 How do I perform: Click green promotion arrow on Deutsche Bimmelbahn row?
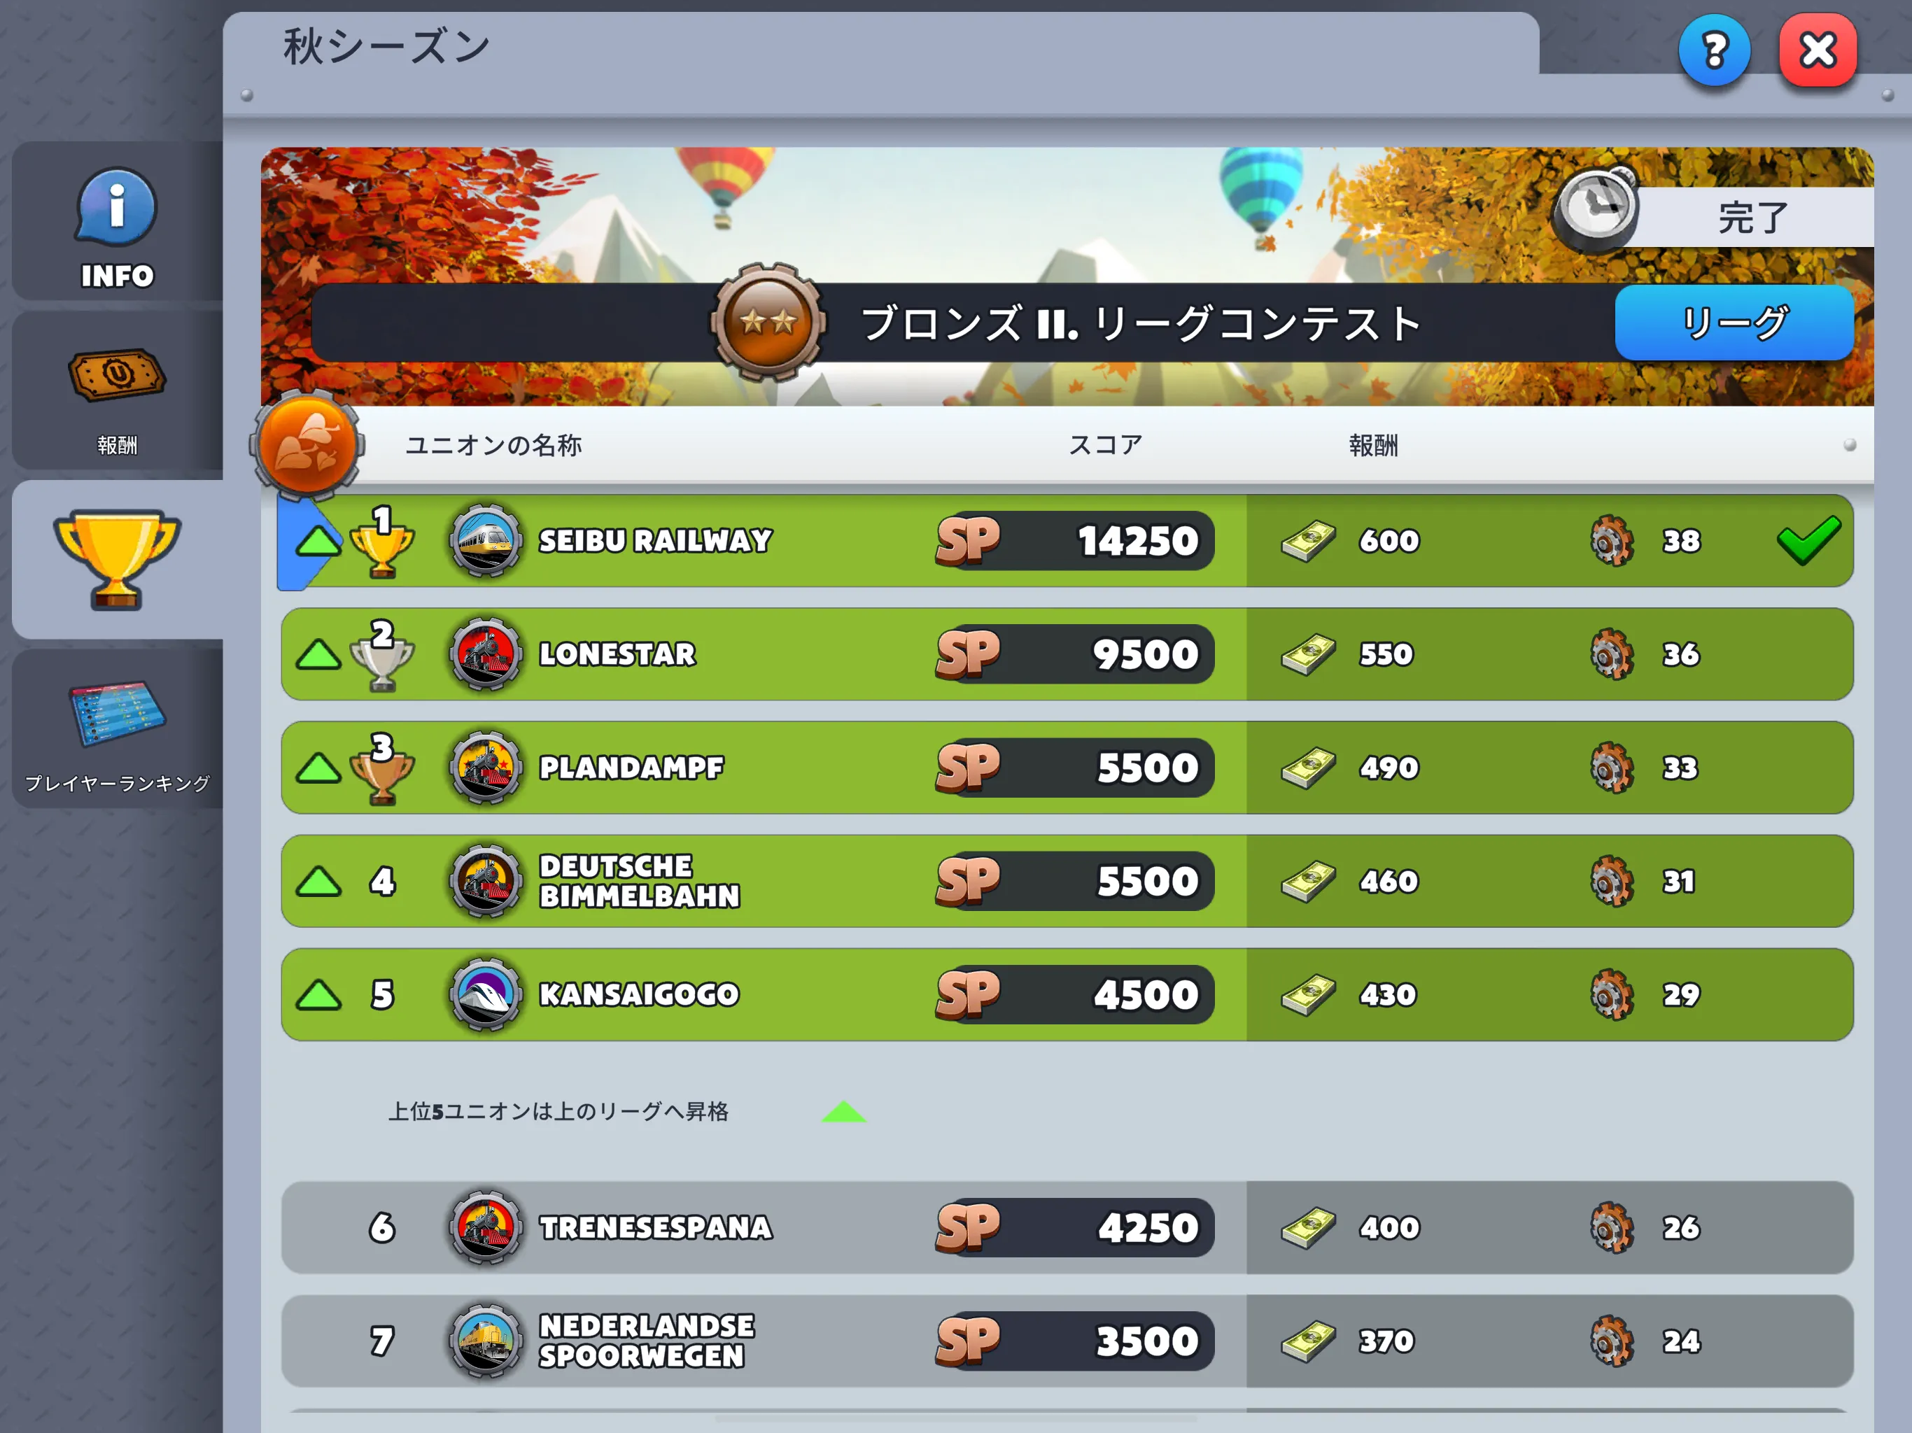(x=318, y=882)
